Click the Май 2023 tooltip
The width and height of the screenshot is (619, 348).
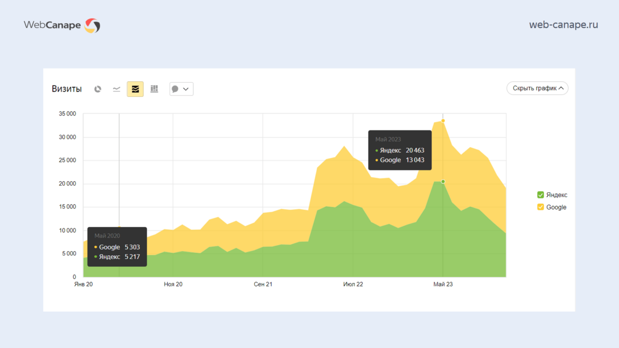(400, 150)
